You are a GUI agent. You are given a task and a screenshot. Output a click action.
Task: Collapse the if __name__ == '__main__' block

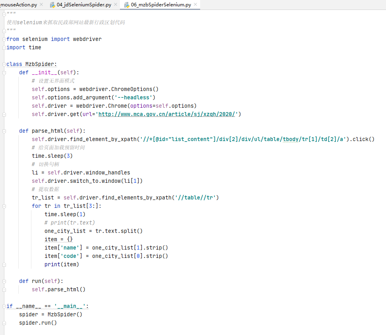(x=4, y=306)
